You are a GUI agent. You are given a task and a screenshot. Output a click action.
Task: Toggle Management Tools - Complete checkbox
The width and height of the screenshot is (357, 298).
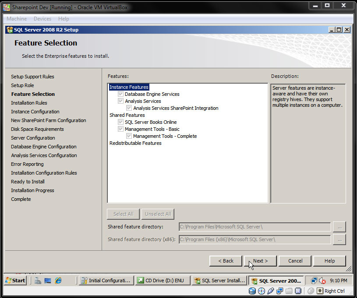pyautogui.click(x=129, y=136)
